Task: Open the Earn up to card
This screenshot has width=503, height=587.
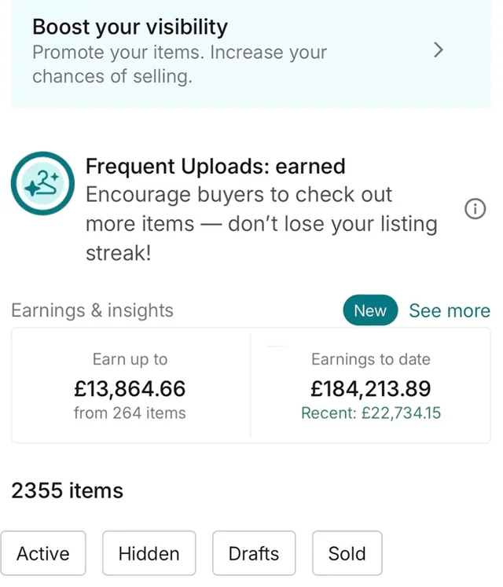Action: 130,385
